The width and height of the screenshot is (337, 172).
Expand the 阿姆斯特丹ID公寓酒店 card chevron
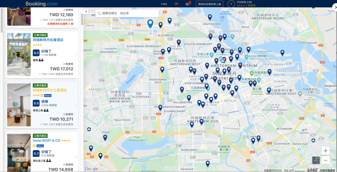pyautogui.click(x=76, y=105)
